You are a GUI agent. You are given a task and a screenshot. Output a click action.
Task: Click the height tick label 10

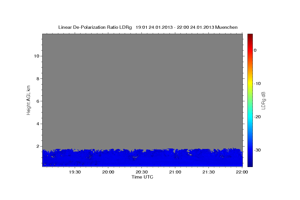(36, 56)
